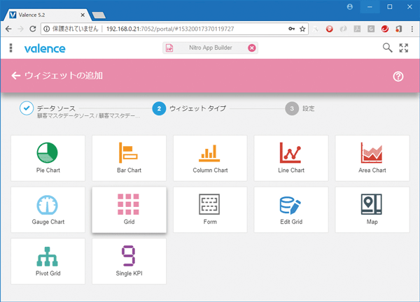This screenshot has height=302, width=420.
Task: Open the three-dot menu beside Valence logo
Action: pyautogui.click(x=10, y=48)
